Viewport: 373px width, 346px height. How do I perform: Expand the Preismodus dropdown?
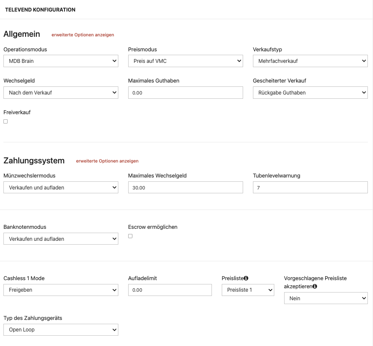coord(185,61)
